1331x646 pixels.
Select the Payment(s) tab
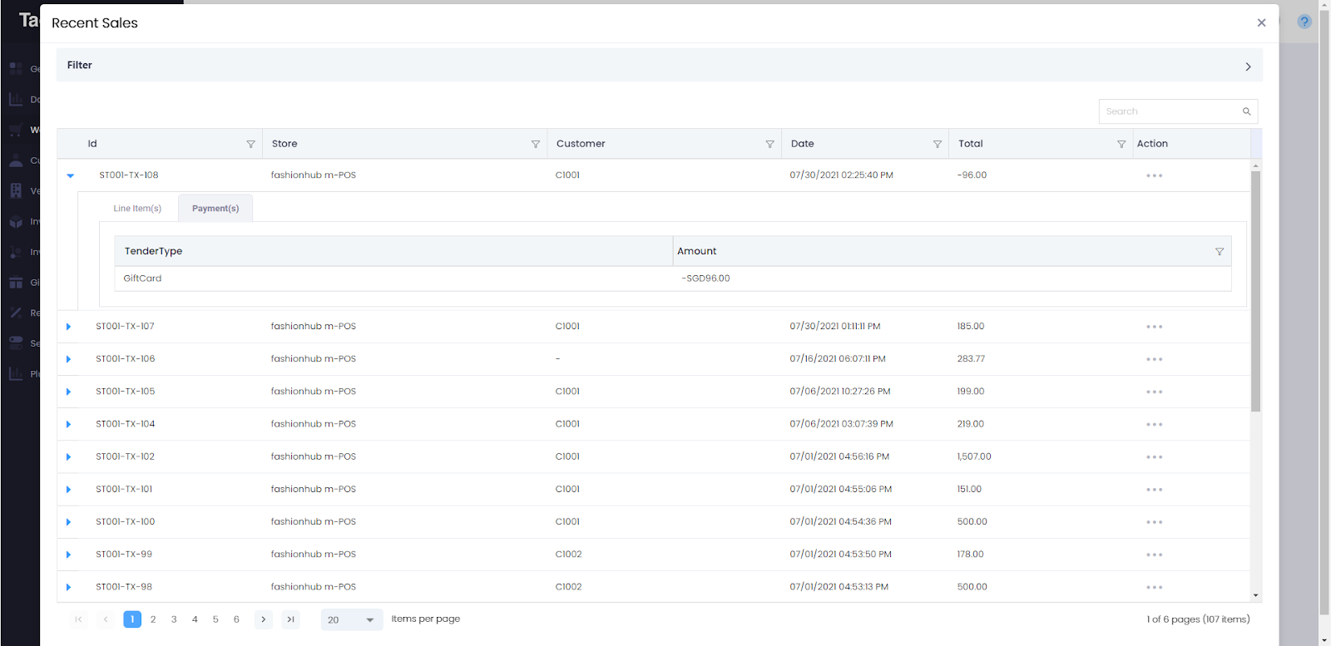(x=215, y=209)
